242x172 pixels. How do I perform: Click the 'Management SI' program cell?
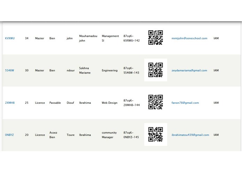[110, 38]
